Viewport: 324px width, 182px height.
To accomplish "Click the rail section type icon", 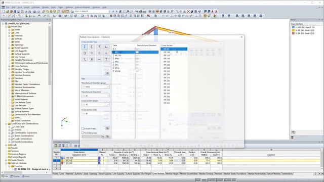I will 92,60.
